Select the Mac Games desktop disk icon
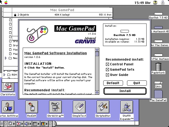169x127 pixels. (158, 41)
